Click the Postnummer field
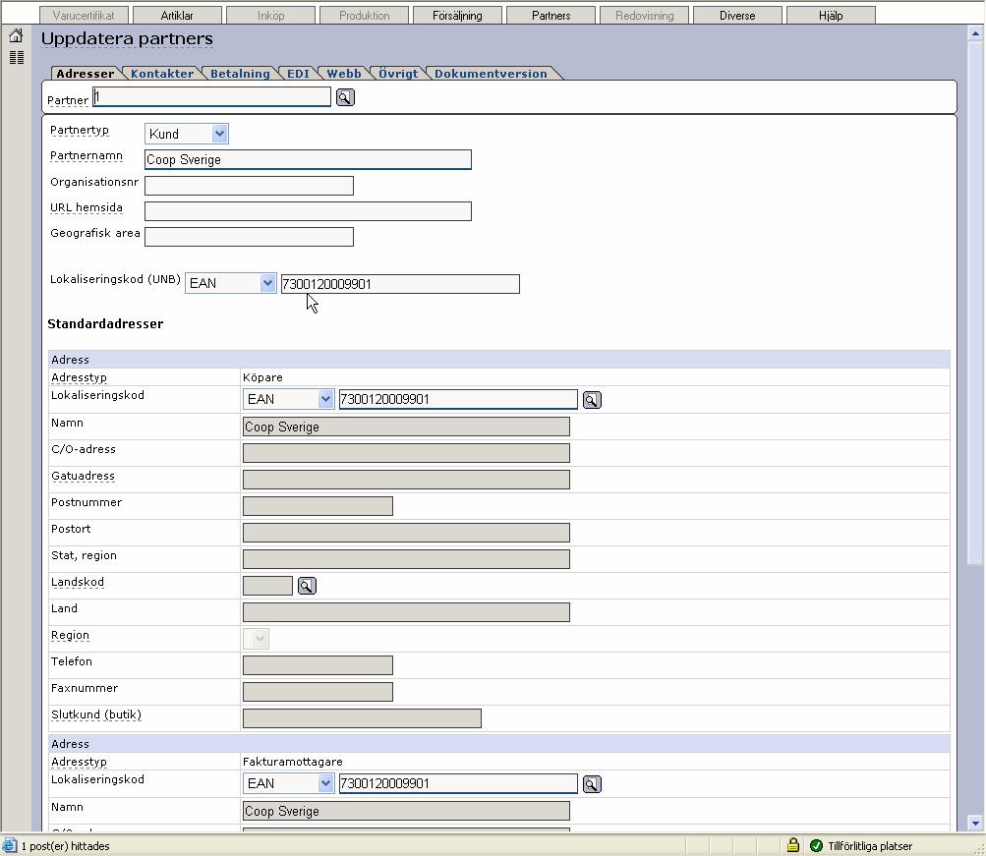 (x=319, y=506)
